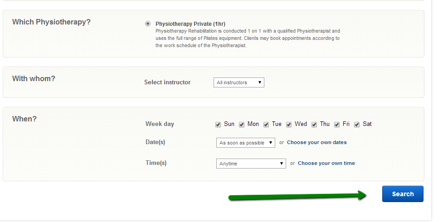Click the When? section heading
The height and width of the screenshot is (222, 443).
click(x=24, y=119)
